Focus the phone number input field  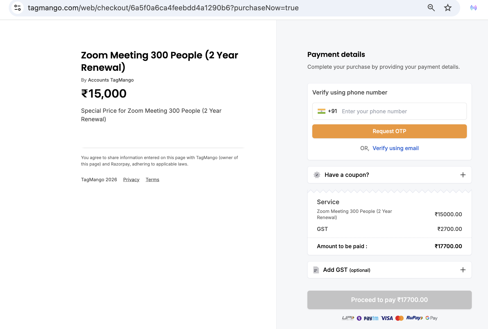coord(402,111)
